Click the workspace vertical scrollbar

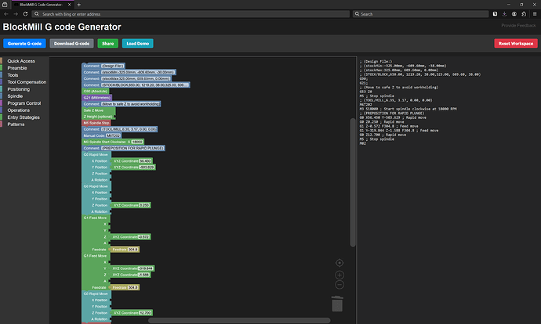pyautogui.click(x=353, y=182)
